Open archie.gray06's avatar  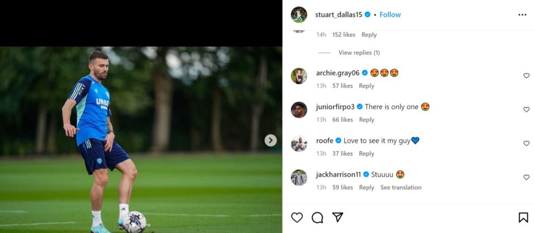click(299, 76)
